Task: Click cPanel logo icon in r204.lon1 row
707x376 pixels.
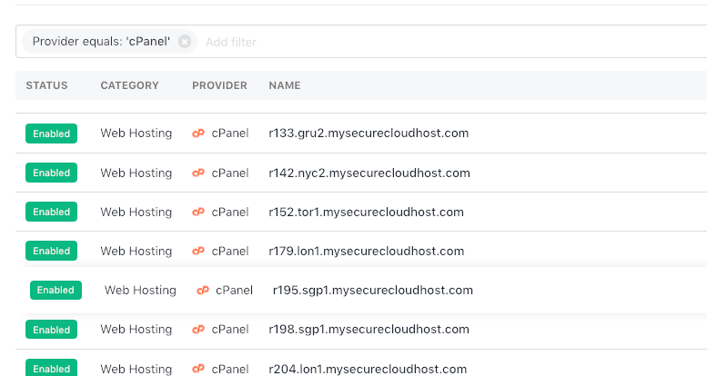Action: click(x=198, y=370)
